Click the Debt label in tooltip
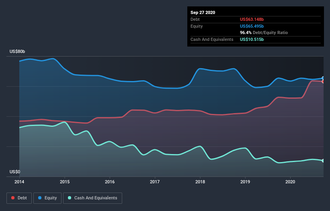Image resolution: width=330 pixels, height=211 pixels. pyautogui.click(x=195, y=19)
